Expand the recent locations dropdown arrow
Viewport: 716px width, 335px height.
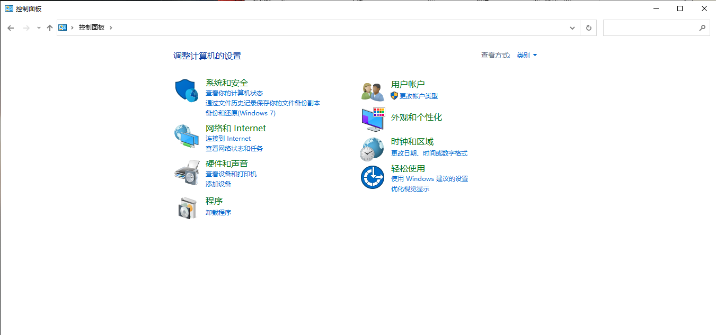tap(39, 28)
